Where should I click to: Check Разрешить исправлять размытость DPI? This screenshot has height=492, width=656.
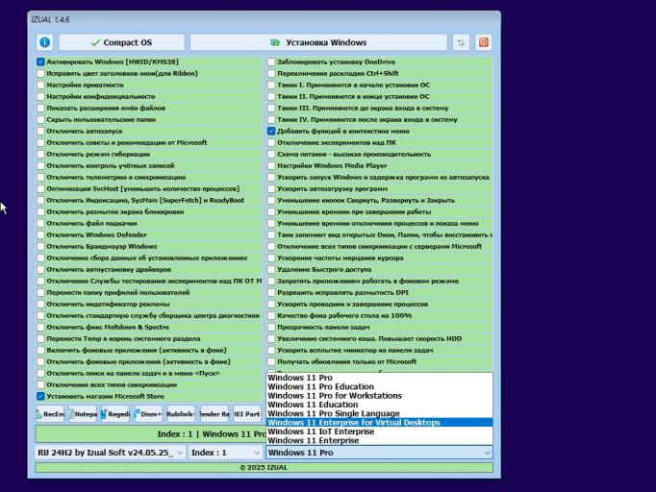pos(271,293)
